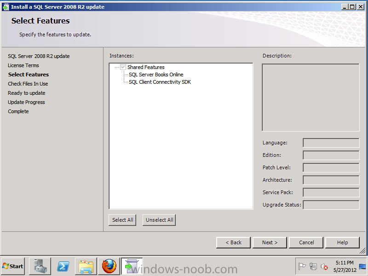Launch Firefox from the taskbar
Screen dimensions: 368x276
pos(109,266)
